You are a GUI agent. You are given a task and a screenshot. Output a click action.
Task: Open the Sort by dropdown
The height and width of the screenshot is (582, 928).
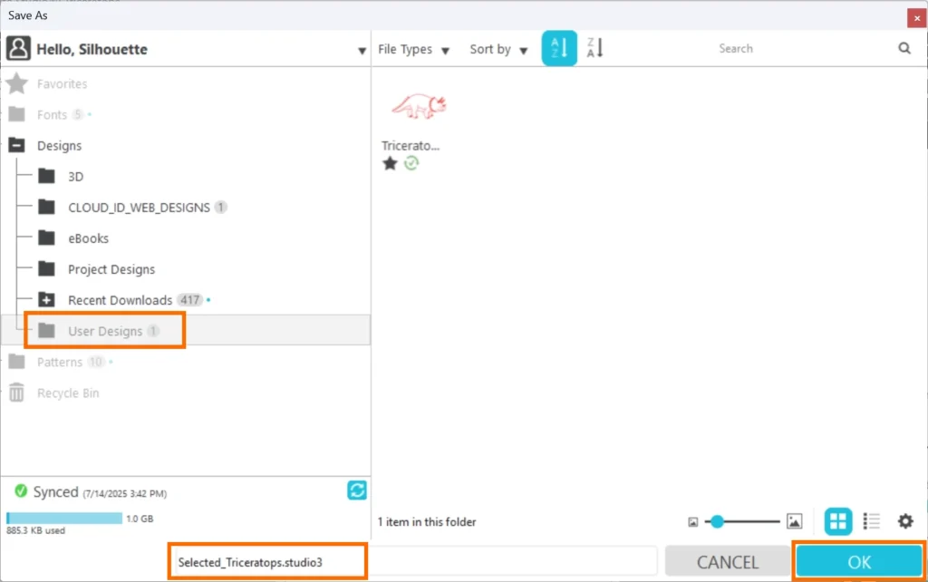(498, 50)
